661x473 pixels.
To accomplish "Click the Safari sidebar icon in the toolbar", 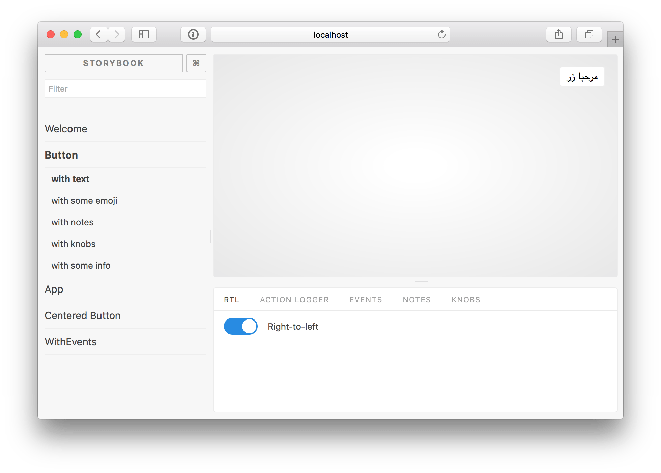I will (144, 34).
